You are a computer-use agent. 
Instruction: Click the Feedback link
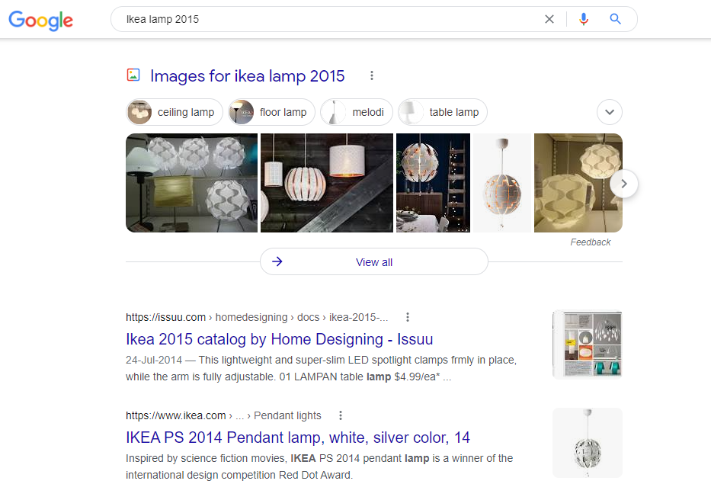(591, 242)
